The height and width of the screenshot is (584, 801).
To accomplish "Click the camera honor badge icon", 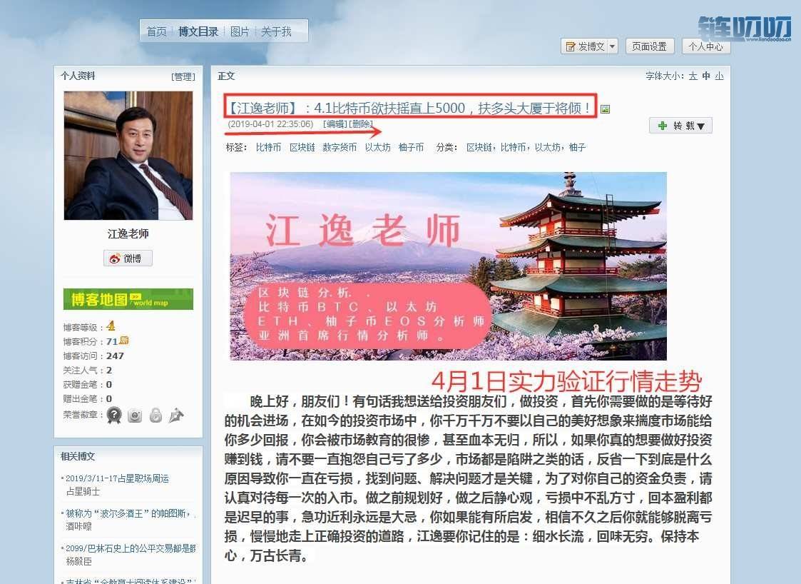I will tap(135, 415).
